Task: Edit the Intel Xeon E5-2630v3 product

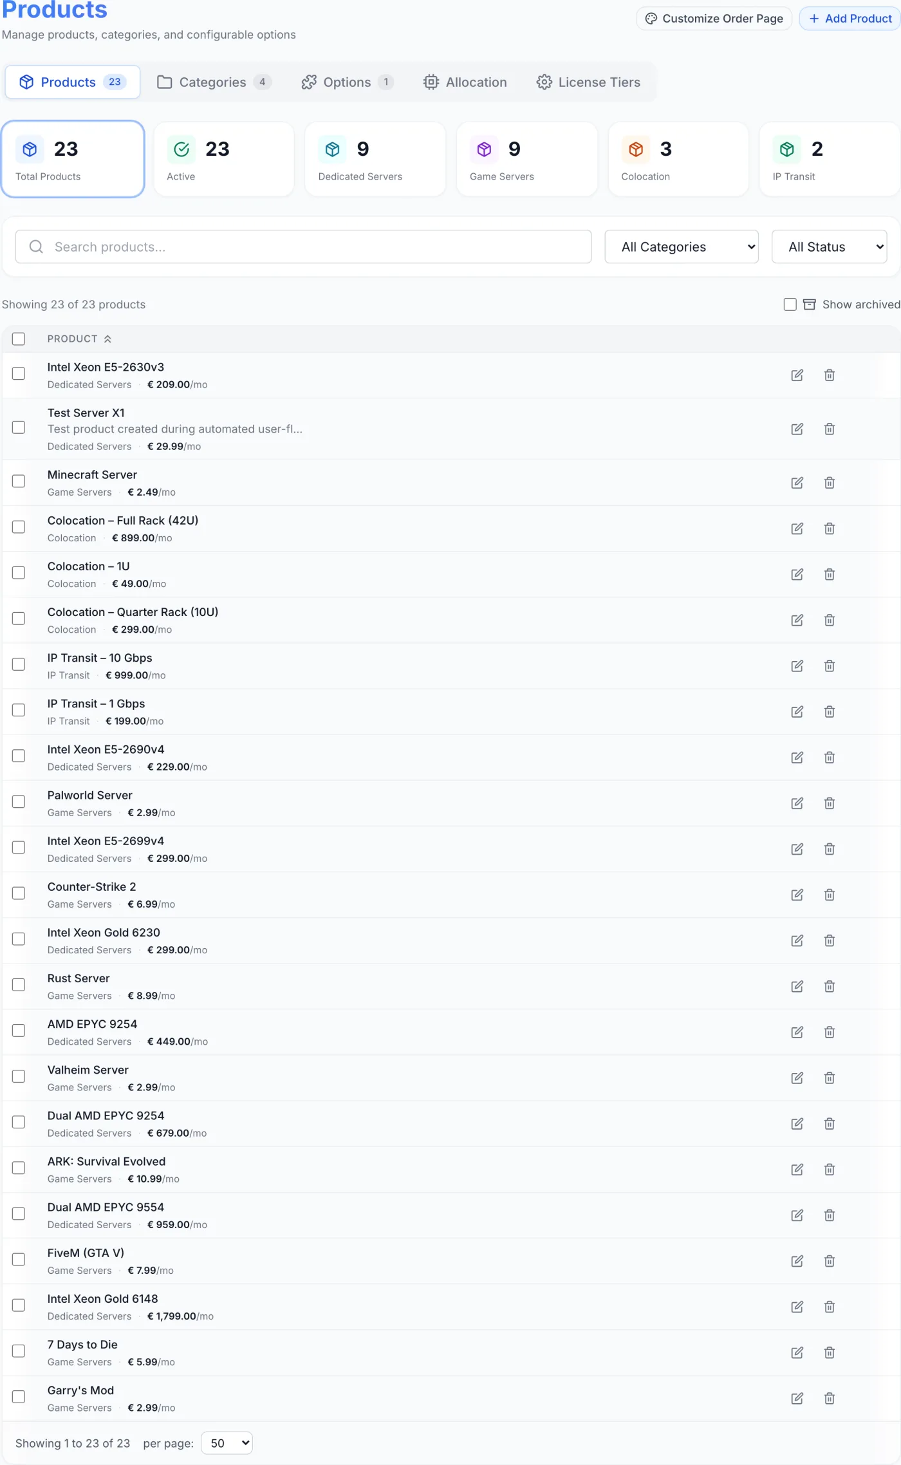Action: point(797,375)
